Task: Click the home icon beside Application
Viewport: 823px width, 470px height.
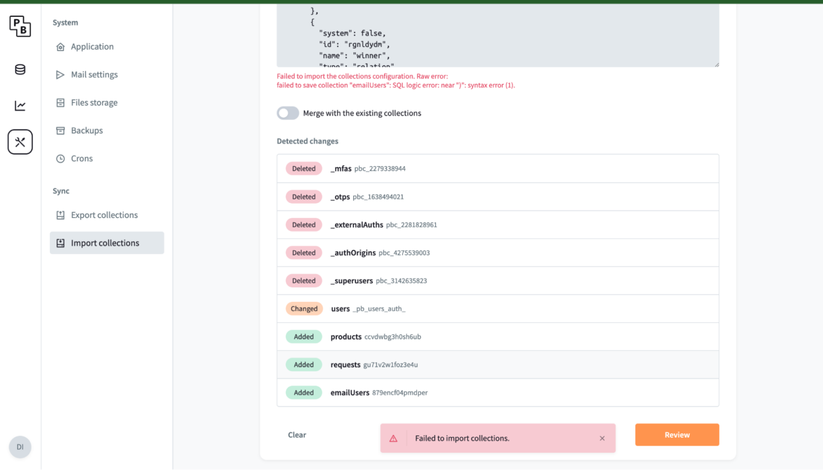Action: click(60, 47)
